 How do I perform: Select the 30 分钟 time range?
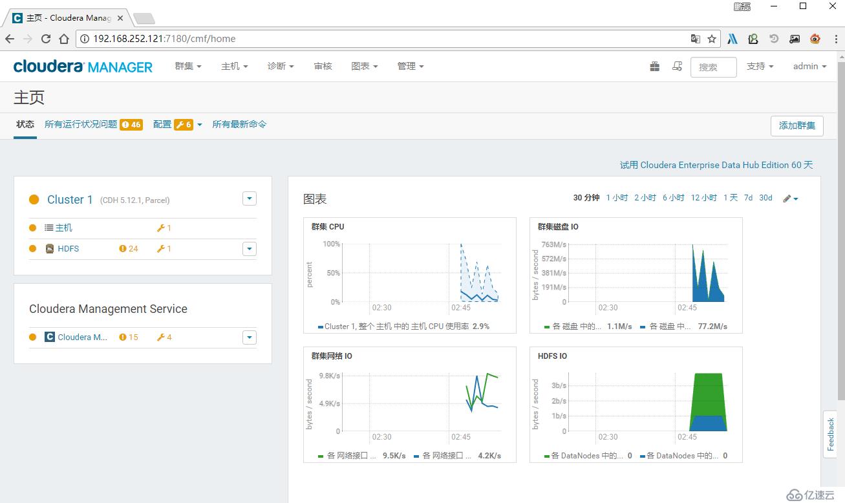(586, 198)
